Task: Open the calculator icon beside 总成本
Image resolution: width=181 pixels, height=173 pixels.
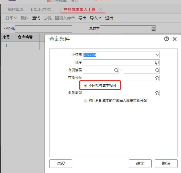Action: [153, 29]
